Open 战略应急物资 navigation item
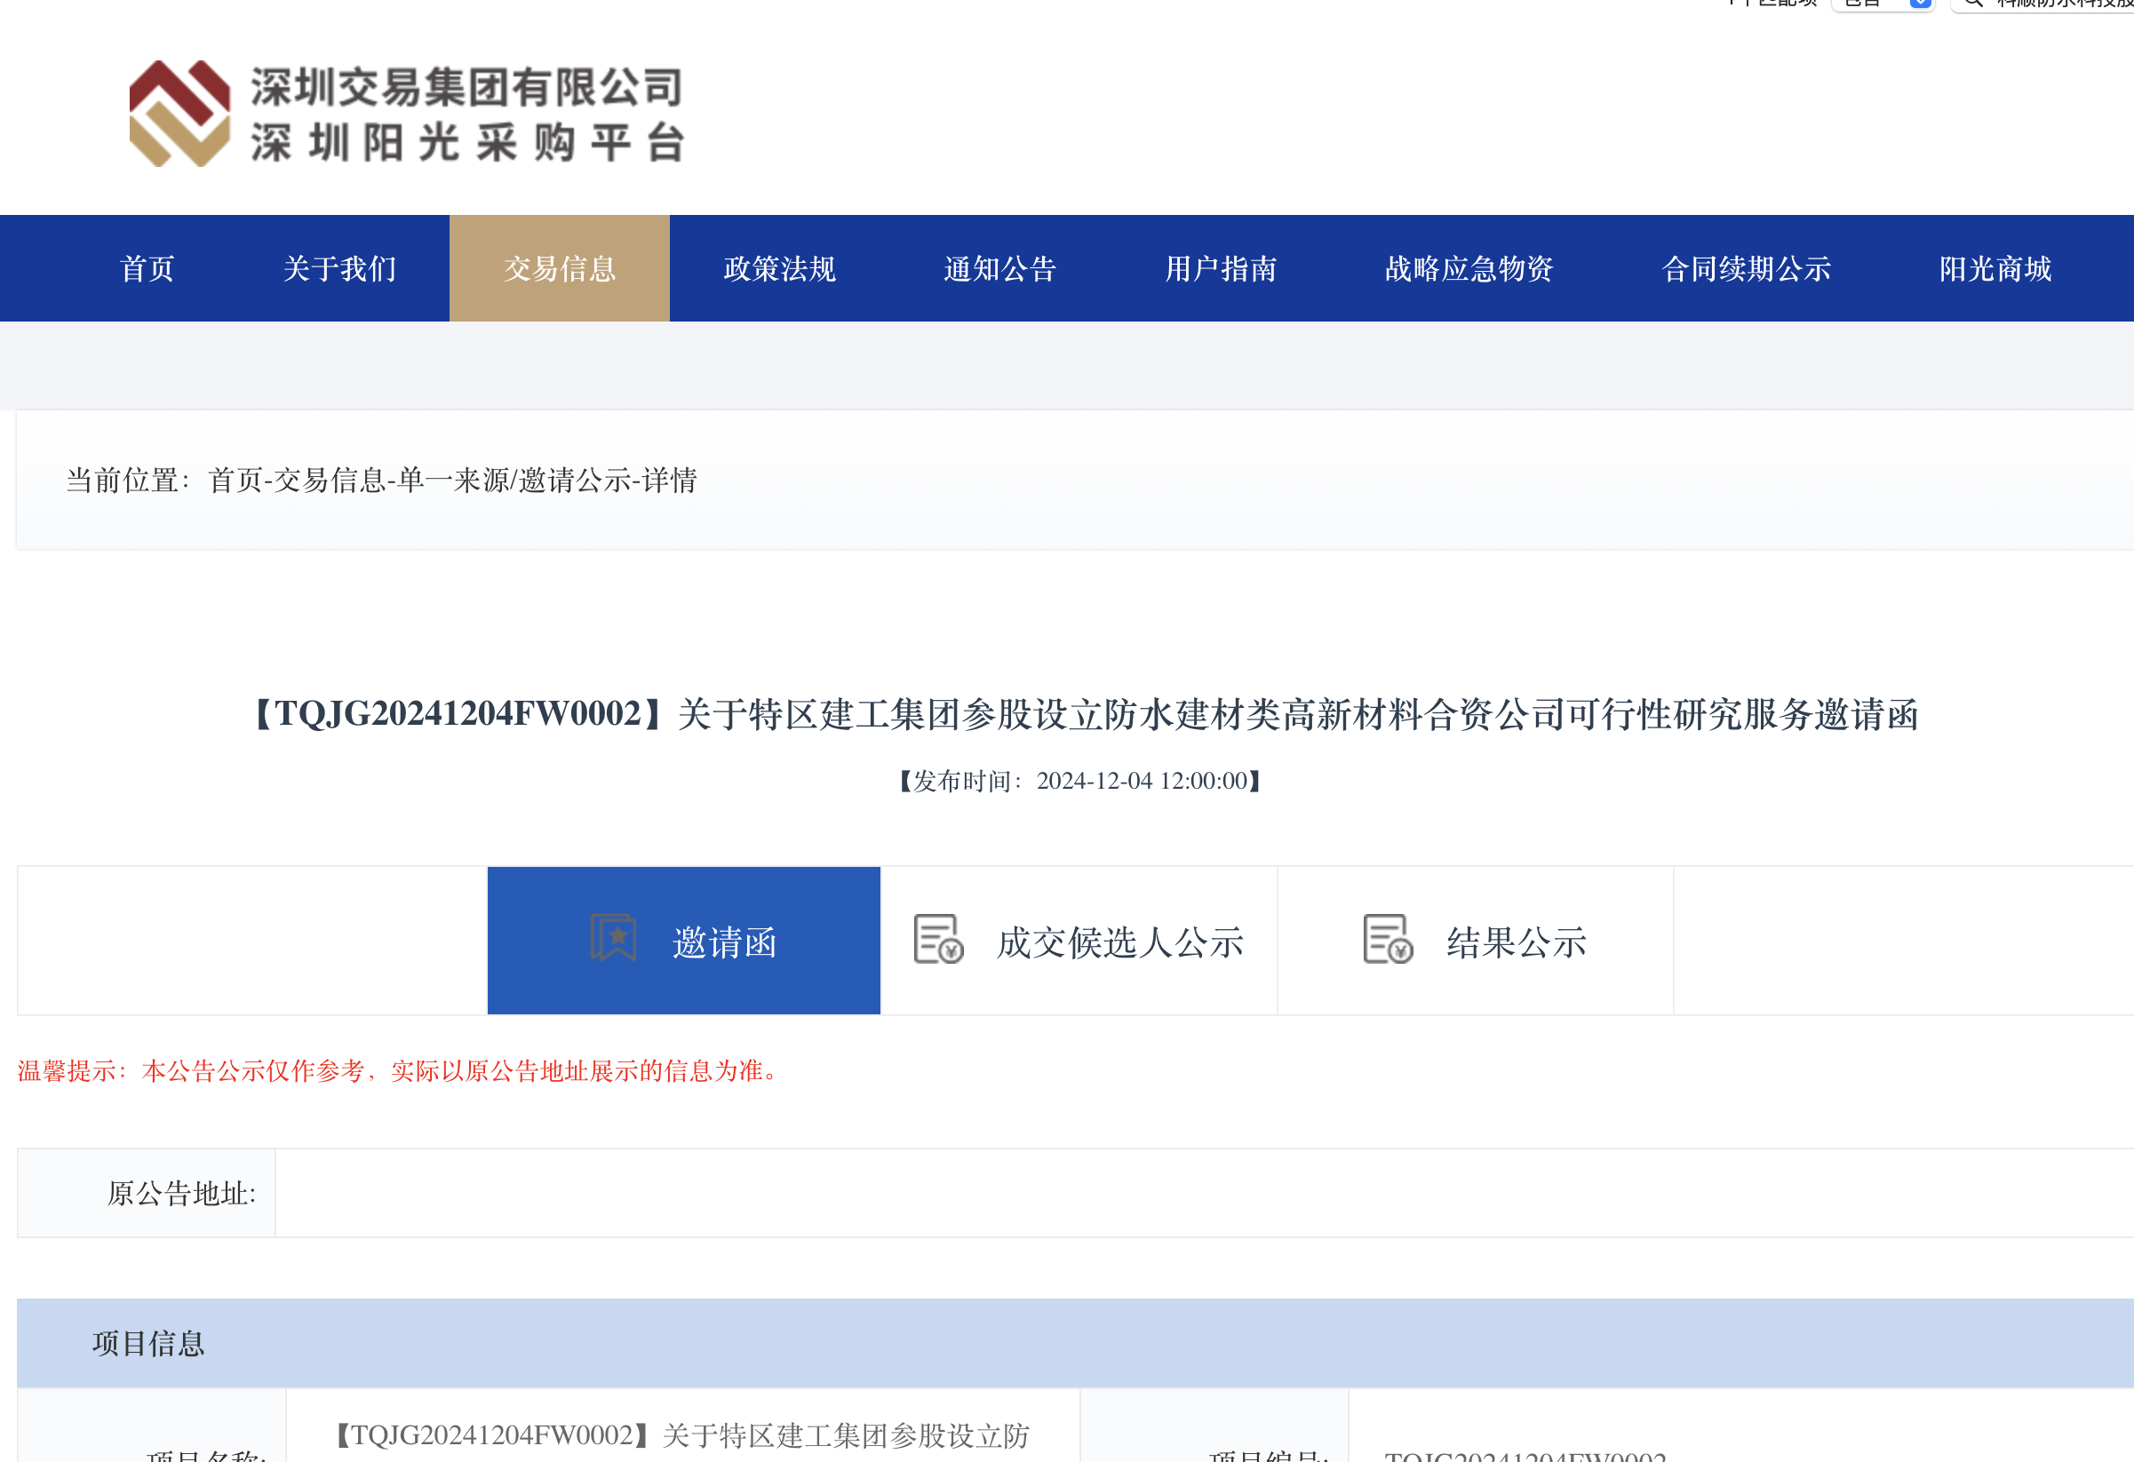This screenshot has height=1462, width=2134. (x=1469, y=269)
